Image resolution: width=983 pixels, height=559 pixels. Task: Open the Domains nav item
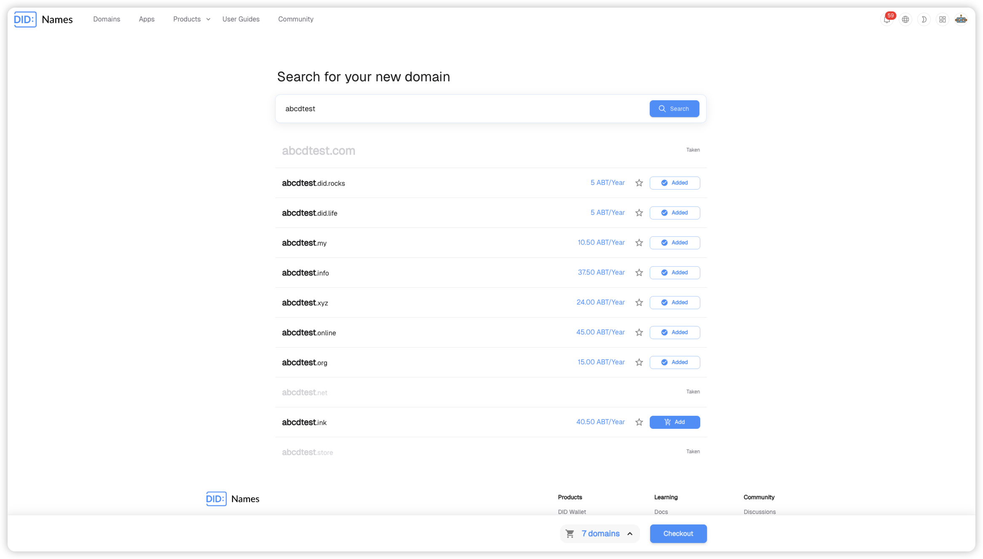point(107,19)
